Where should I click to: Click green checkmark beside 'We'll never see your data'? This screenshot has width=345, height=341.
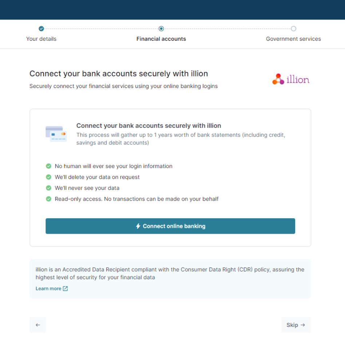[48, 188]
